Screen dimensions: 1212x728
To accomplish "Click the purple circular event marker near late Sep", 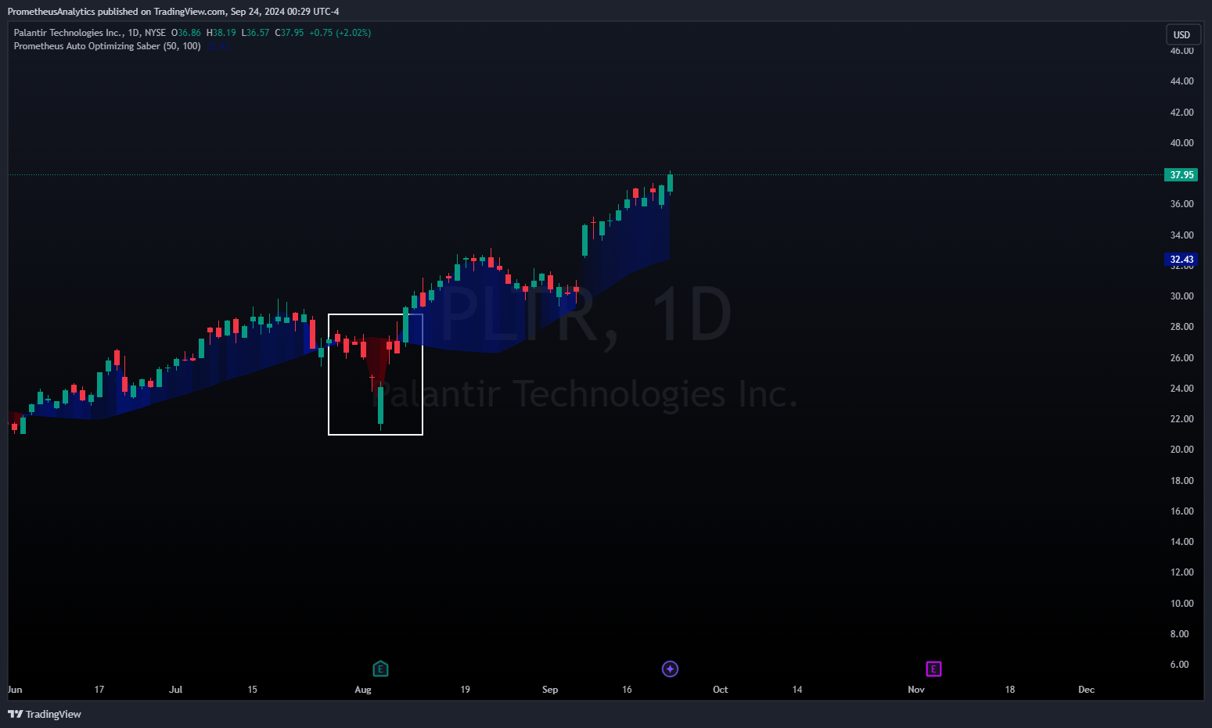I will (670, 669).
